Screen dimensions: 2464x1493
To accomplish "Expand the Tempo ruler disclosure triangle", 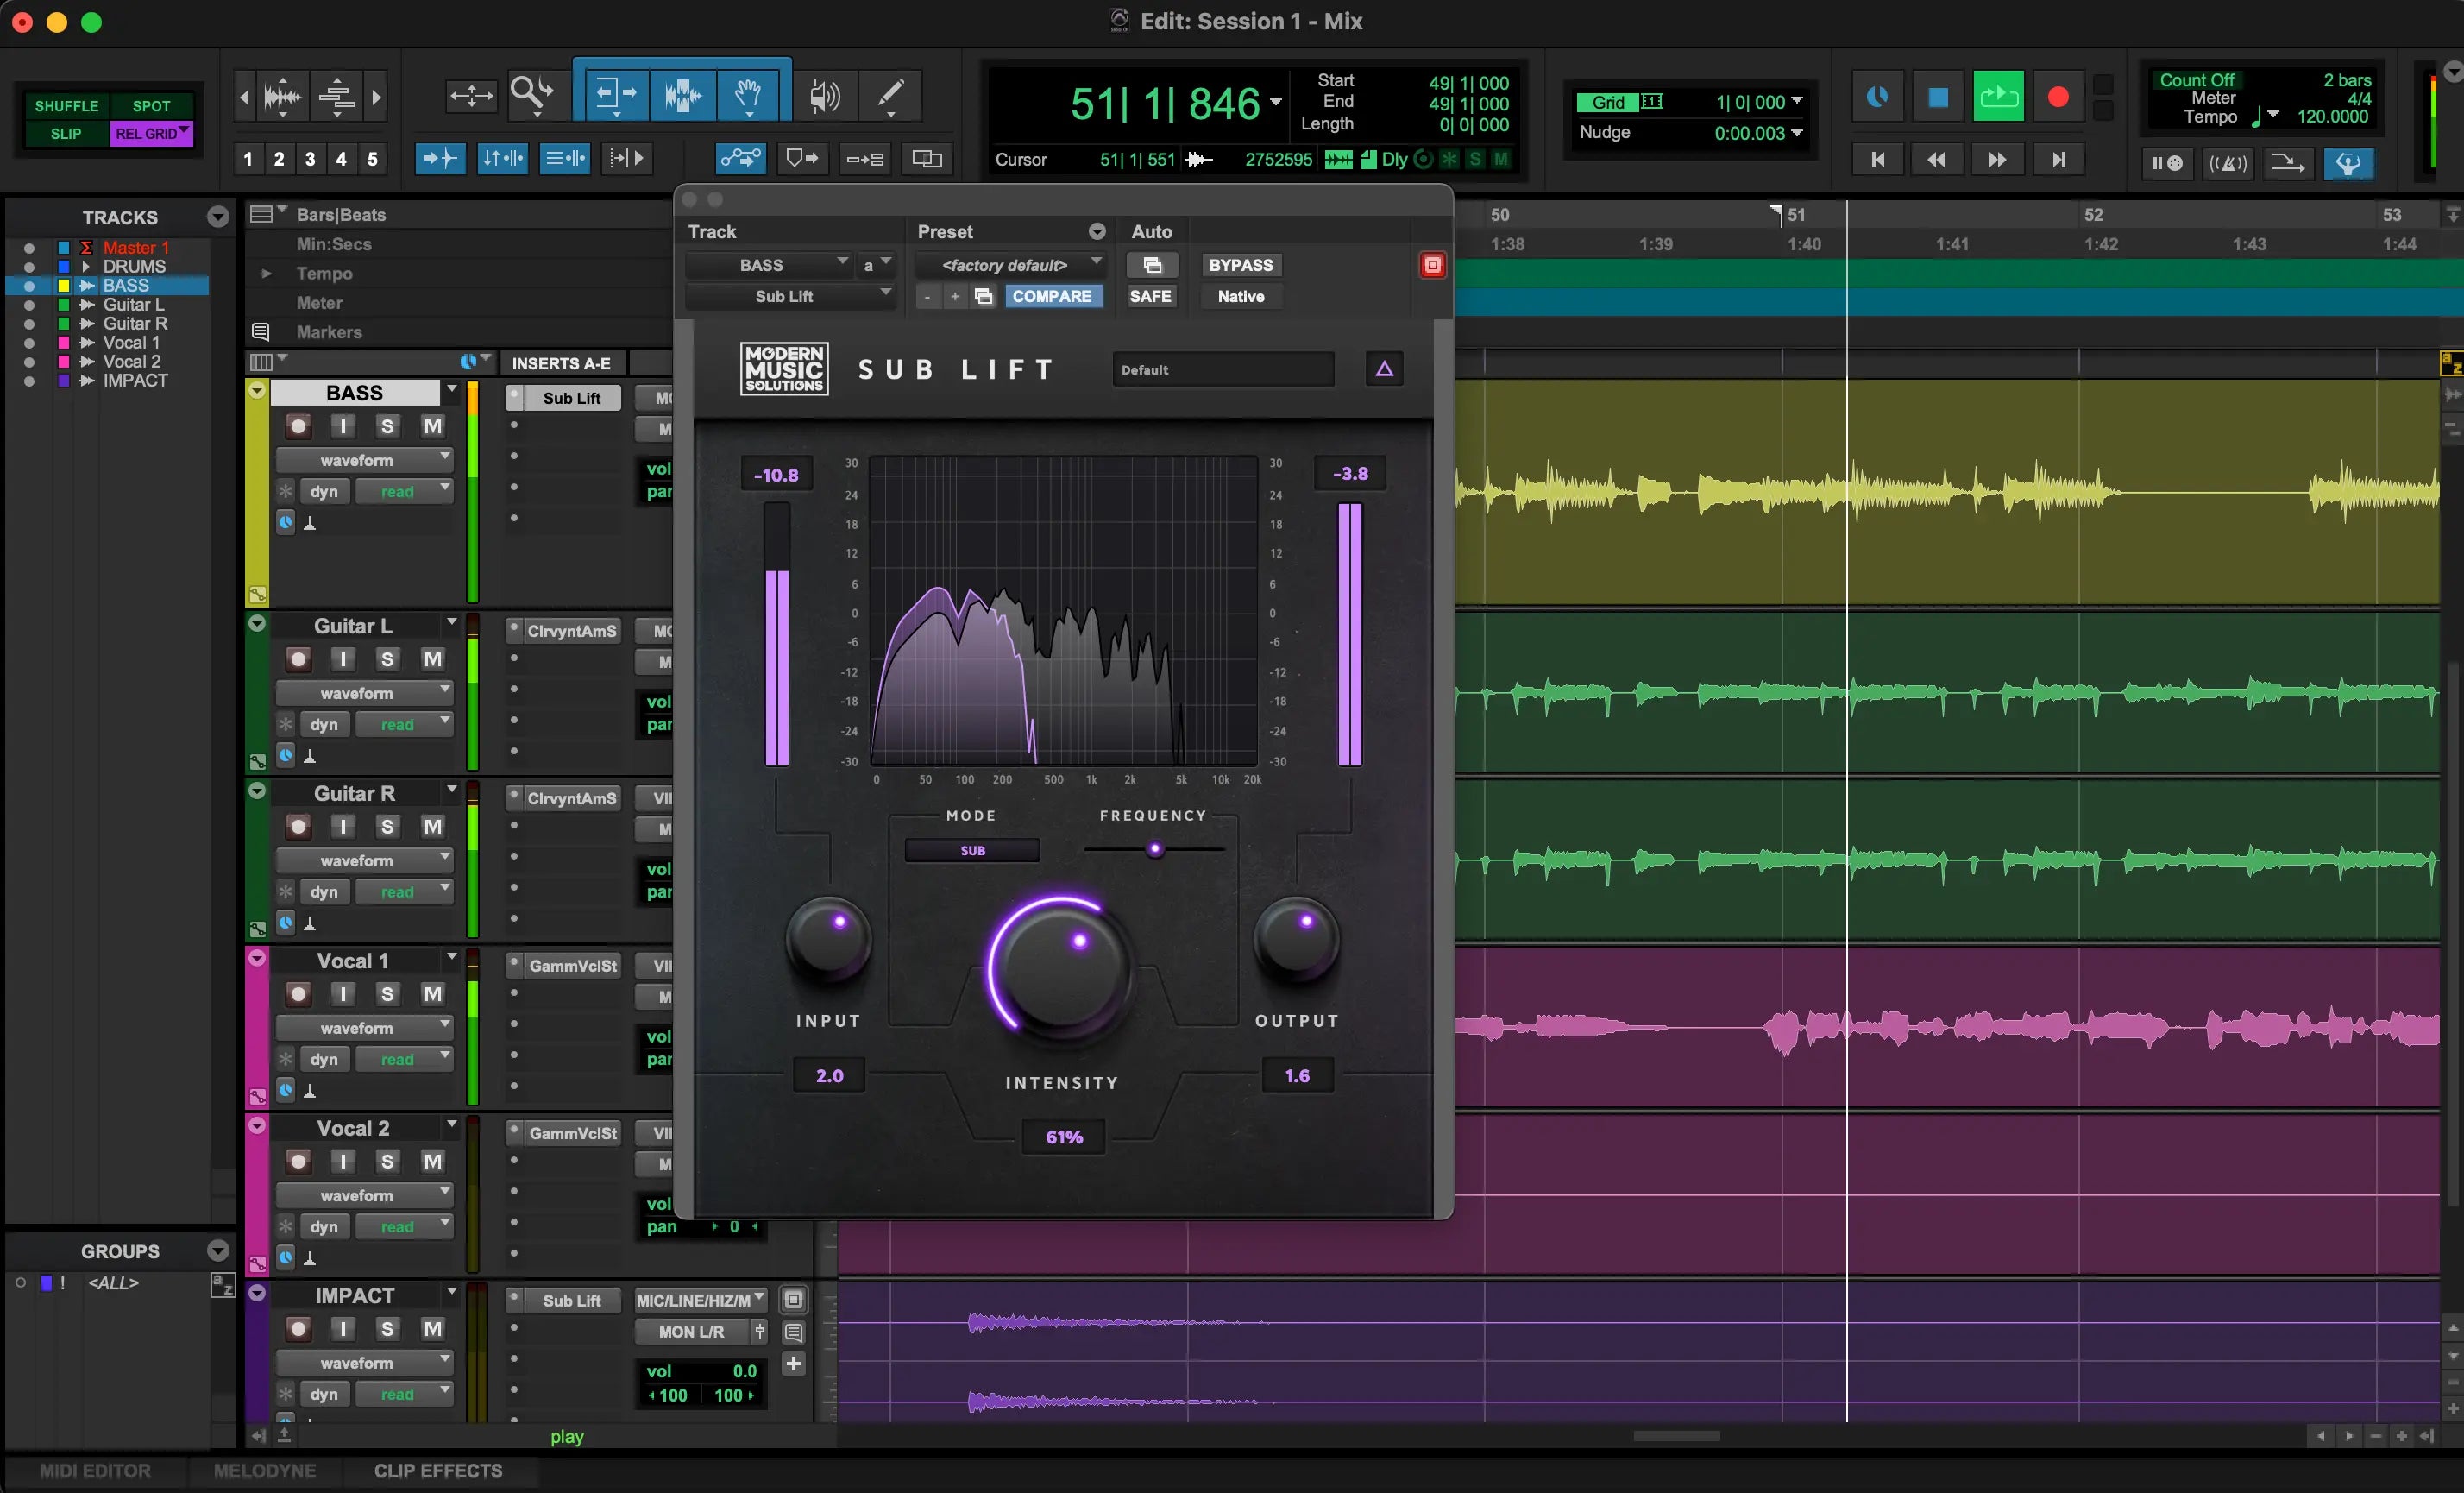I will pyautogui.click(x=266, y=273).
